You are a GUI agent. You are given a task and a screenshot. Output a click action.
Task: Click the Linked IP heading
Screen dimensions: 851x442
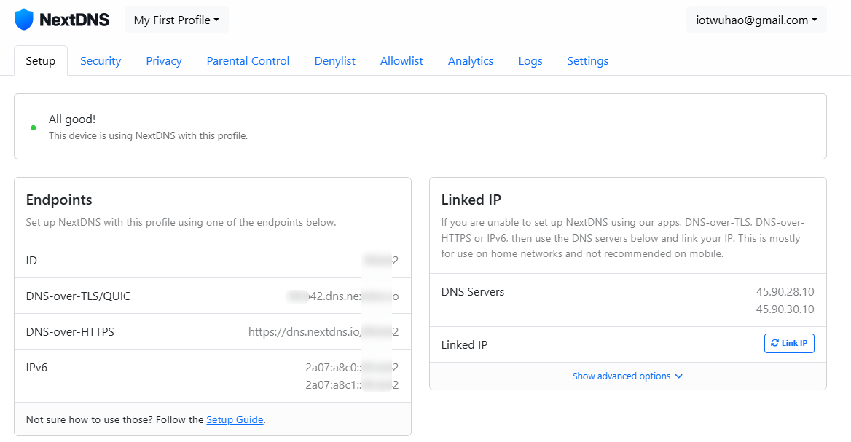pyautogui.click(x=471, y=200)
